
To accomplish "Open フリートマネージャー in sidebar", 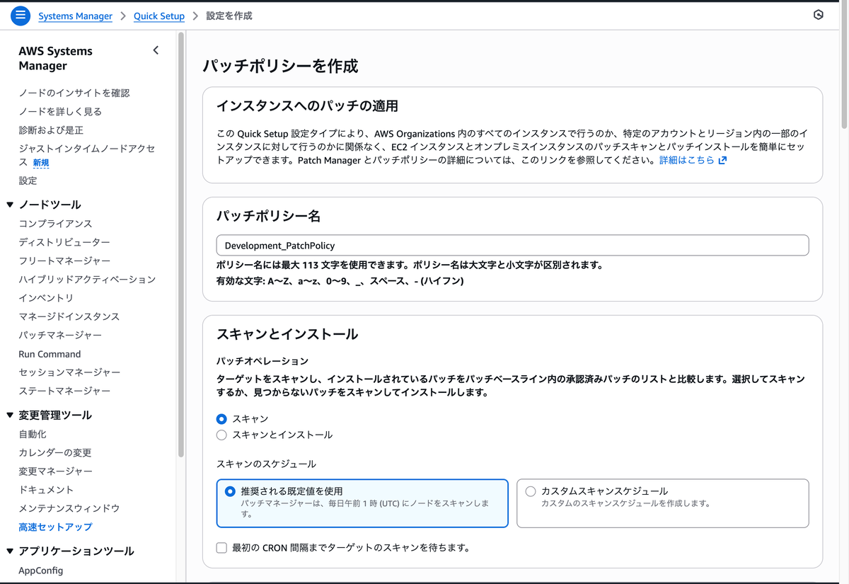I will click(64, 261).
